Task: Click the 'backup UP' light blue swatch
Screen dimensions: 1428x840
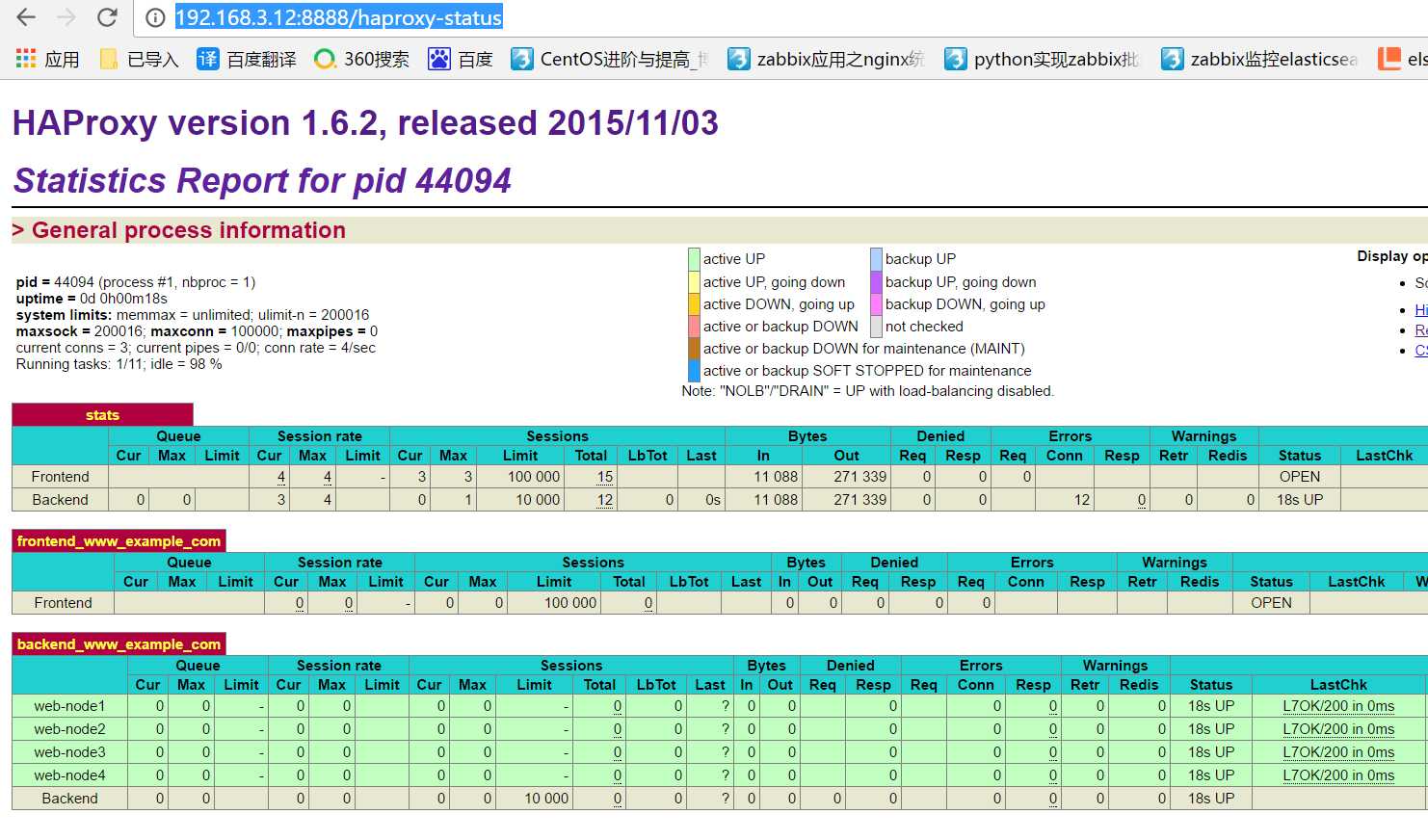Action: click(x=876, y=258)
